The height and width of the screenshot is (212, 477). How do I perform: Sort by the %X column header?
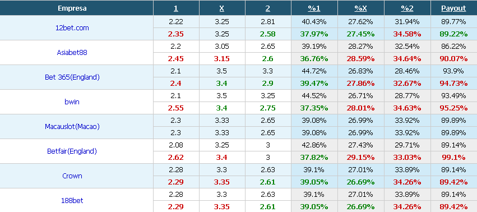pos(360,8)
